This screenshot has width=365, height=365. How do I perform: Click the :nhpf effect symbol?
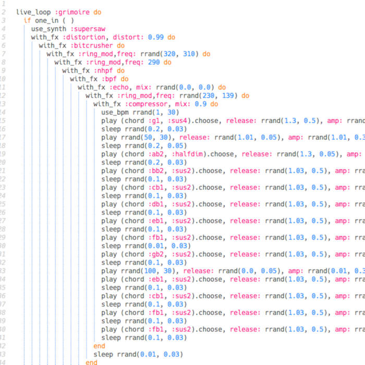tap(102, 70)
